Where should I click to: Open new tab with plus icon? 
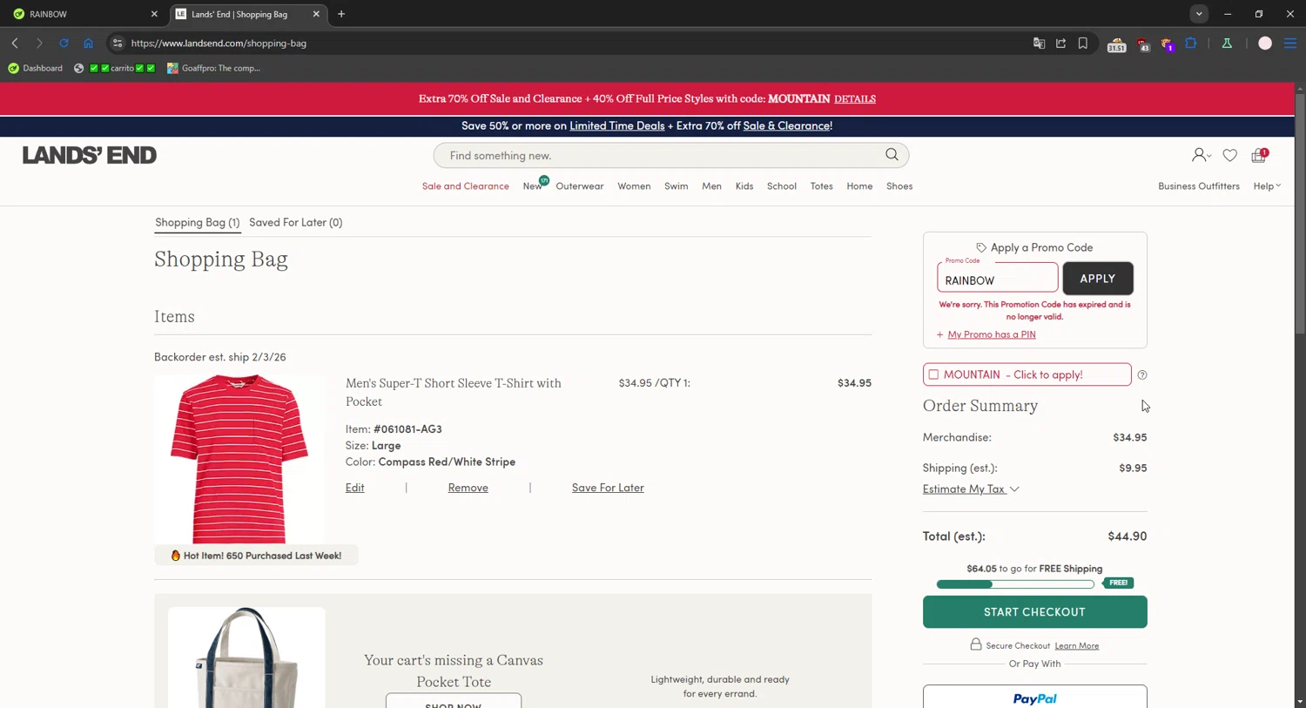(x=341, y=14)
